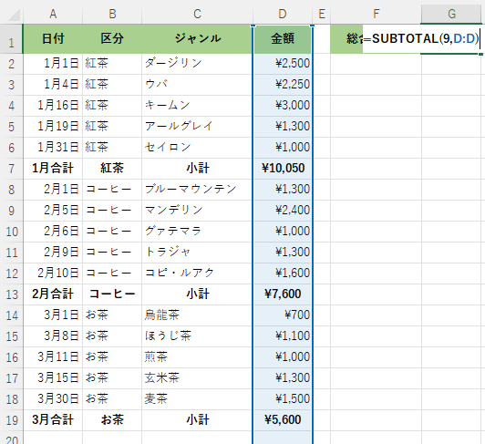
Task: Click the 区分 header cell
Action: 112,38
